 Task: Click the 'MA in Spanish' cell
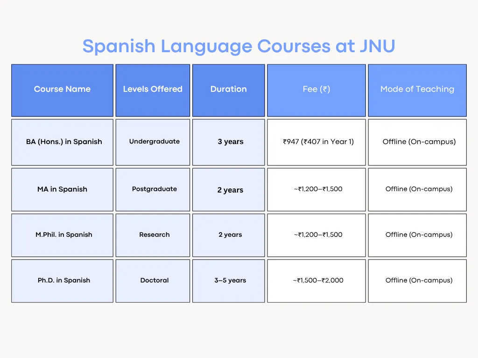coord(62,189)
